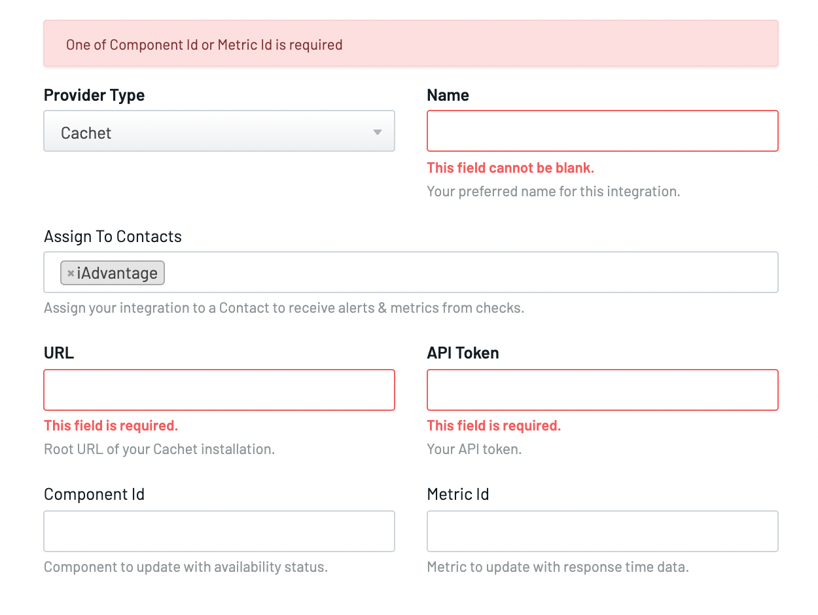Click the Metric Id label

click(458, 494)
